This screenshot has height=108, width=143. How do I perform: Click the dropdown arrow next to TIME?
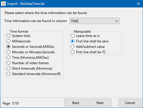click(117, 21)
